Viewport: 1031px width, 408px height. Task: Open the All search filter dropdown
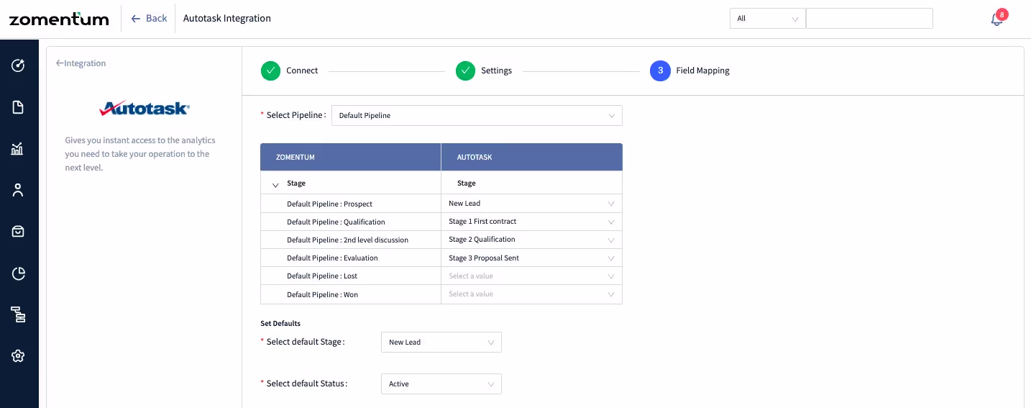tap(768, 19)
